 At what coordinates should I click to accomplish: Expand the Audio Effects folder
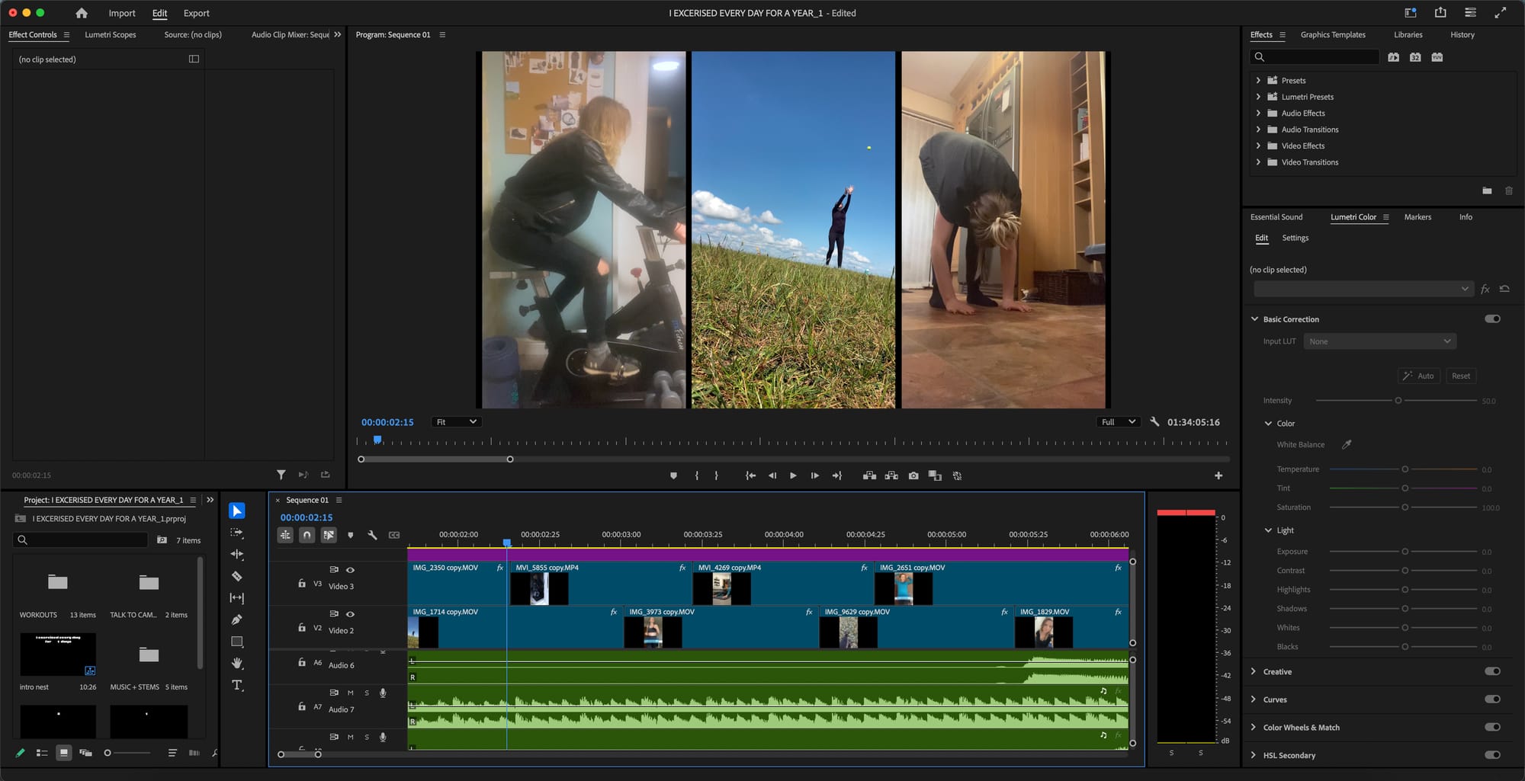pos(1258,113)
